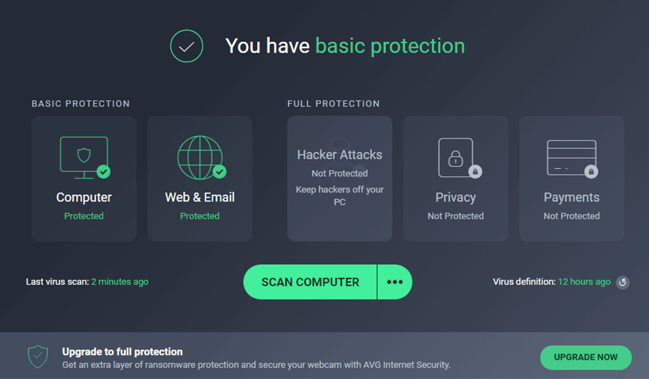649x379 pixels.
Task: Refresh virus definitions with the update icon
Action: tap(623, 282)
